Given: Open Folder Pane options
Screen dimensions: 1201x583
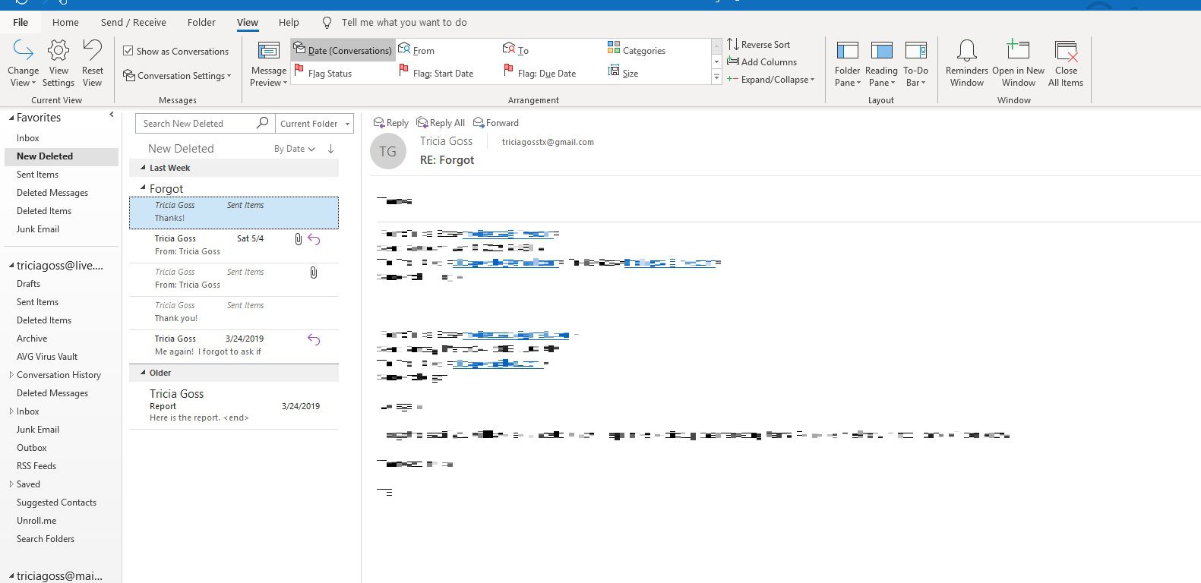Looking at the screenshot, I should (847, 64).
